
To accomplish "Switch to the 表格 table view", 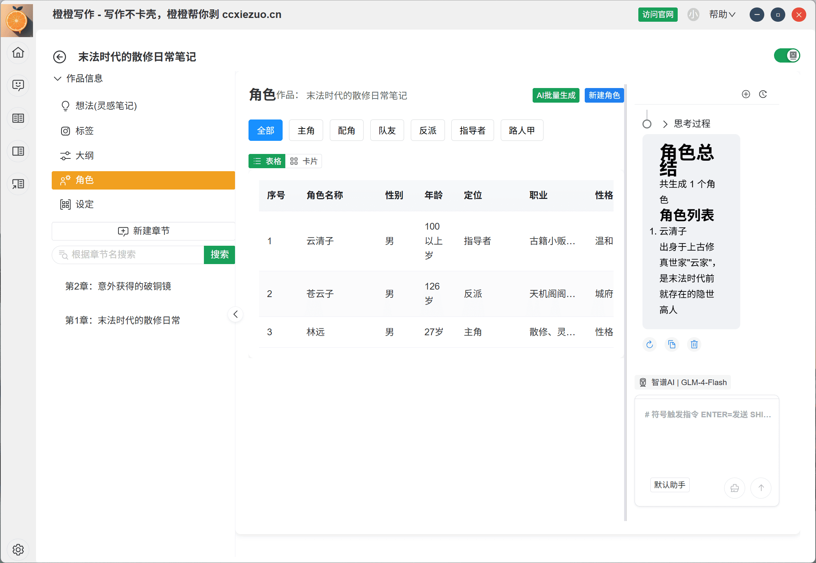I will click(x=267, y=161).
